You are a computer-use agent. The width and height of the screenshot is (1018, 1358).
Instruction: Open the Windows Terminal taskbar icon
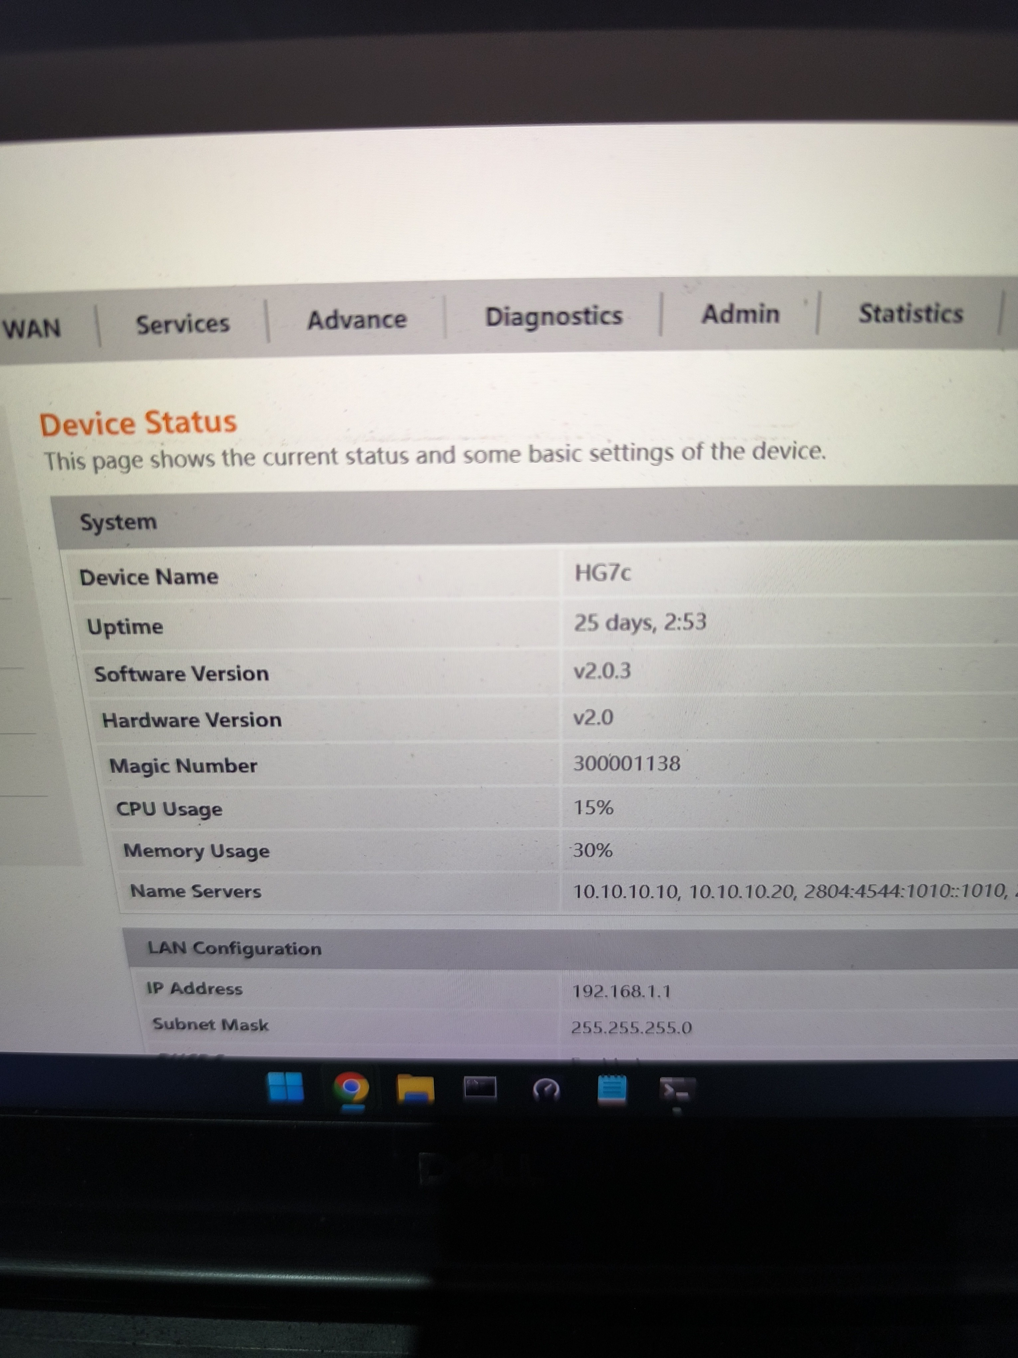coord(676,1090)
